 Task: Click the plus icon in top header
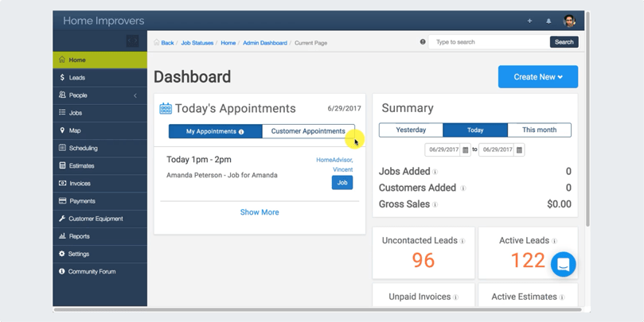[x=529, y=21]
